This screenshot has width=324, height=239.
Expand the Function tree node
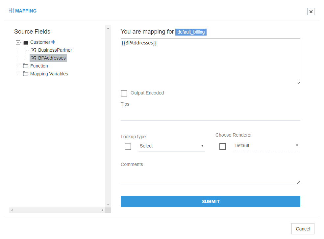[x=18, y=66]
